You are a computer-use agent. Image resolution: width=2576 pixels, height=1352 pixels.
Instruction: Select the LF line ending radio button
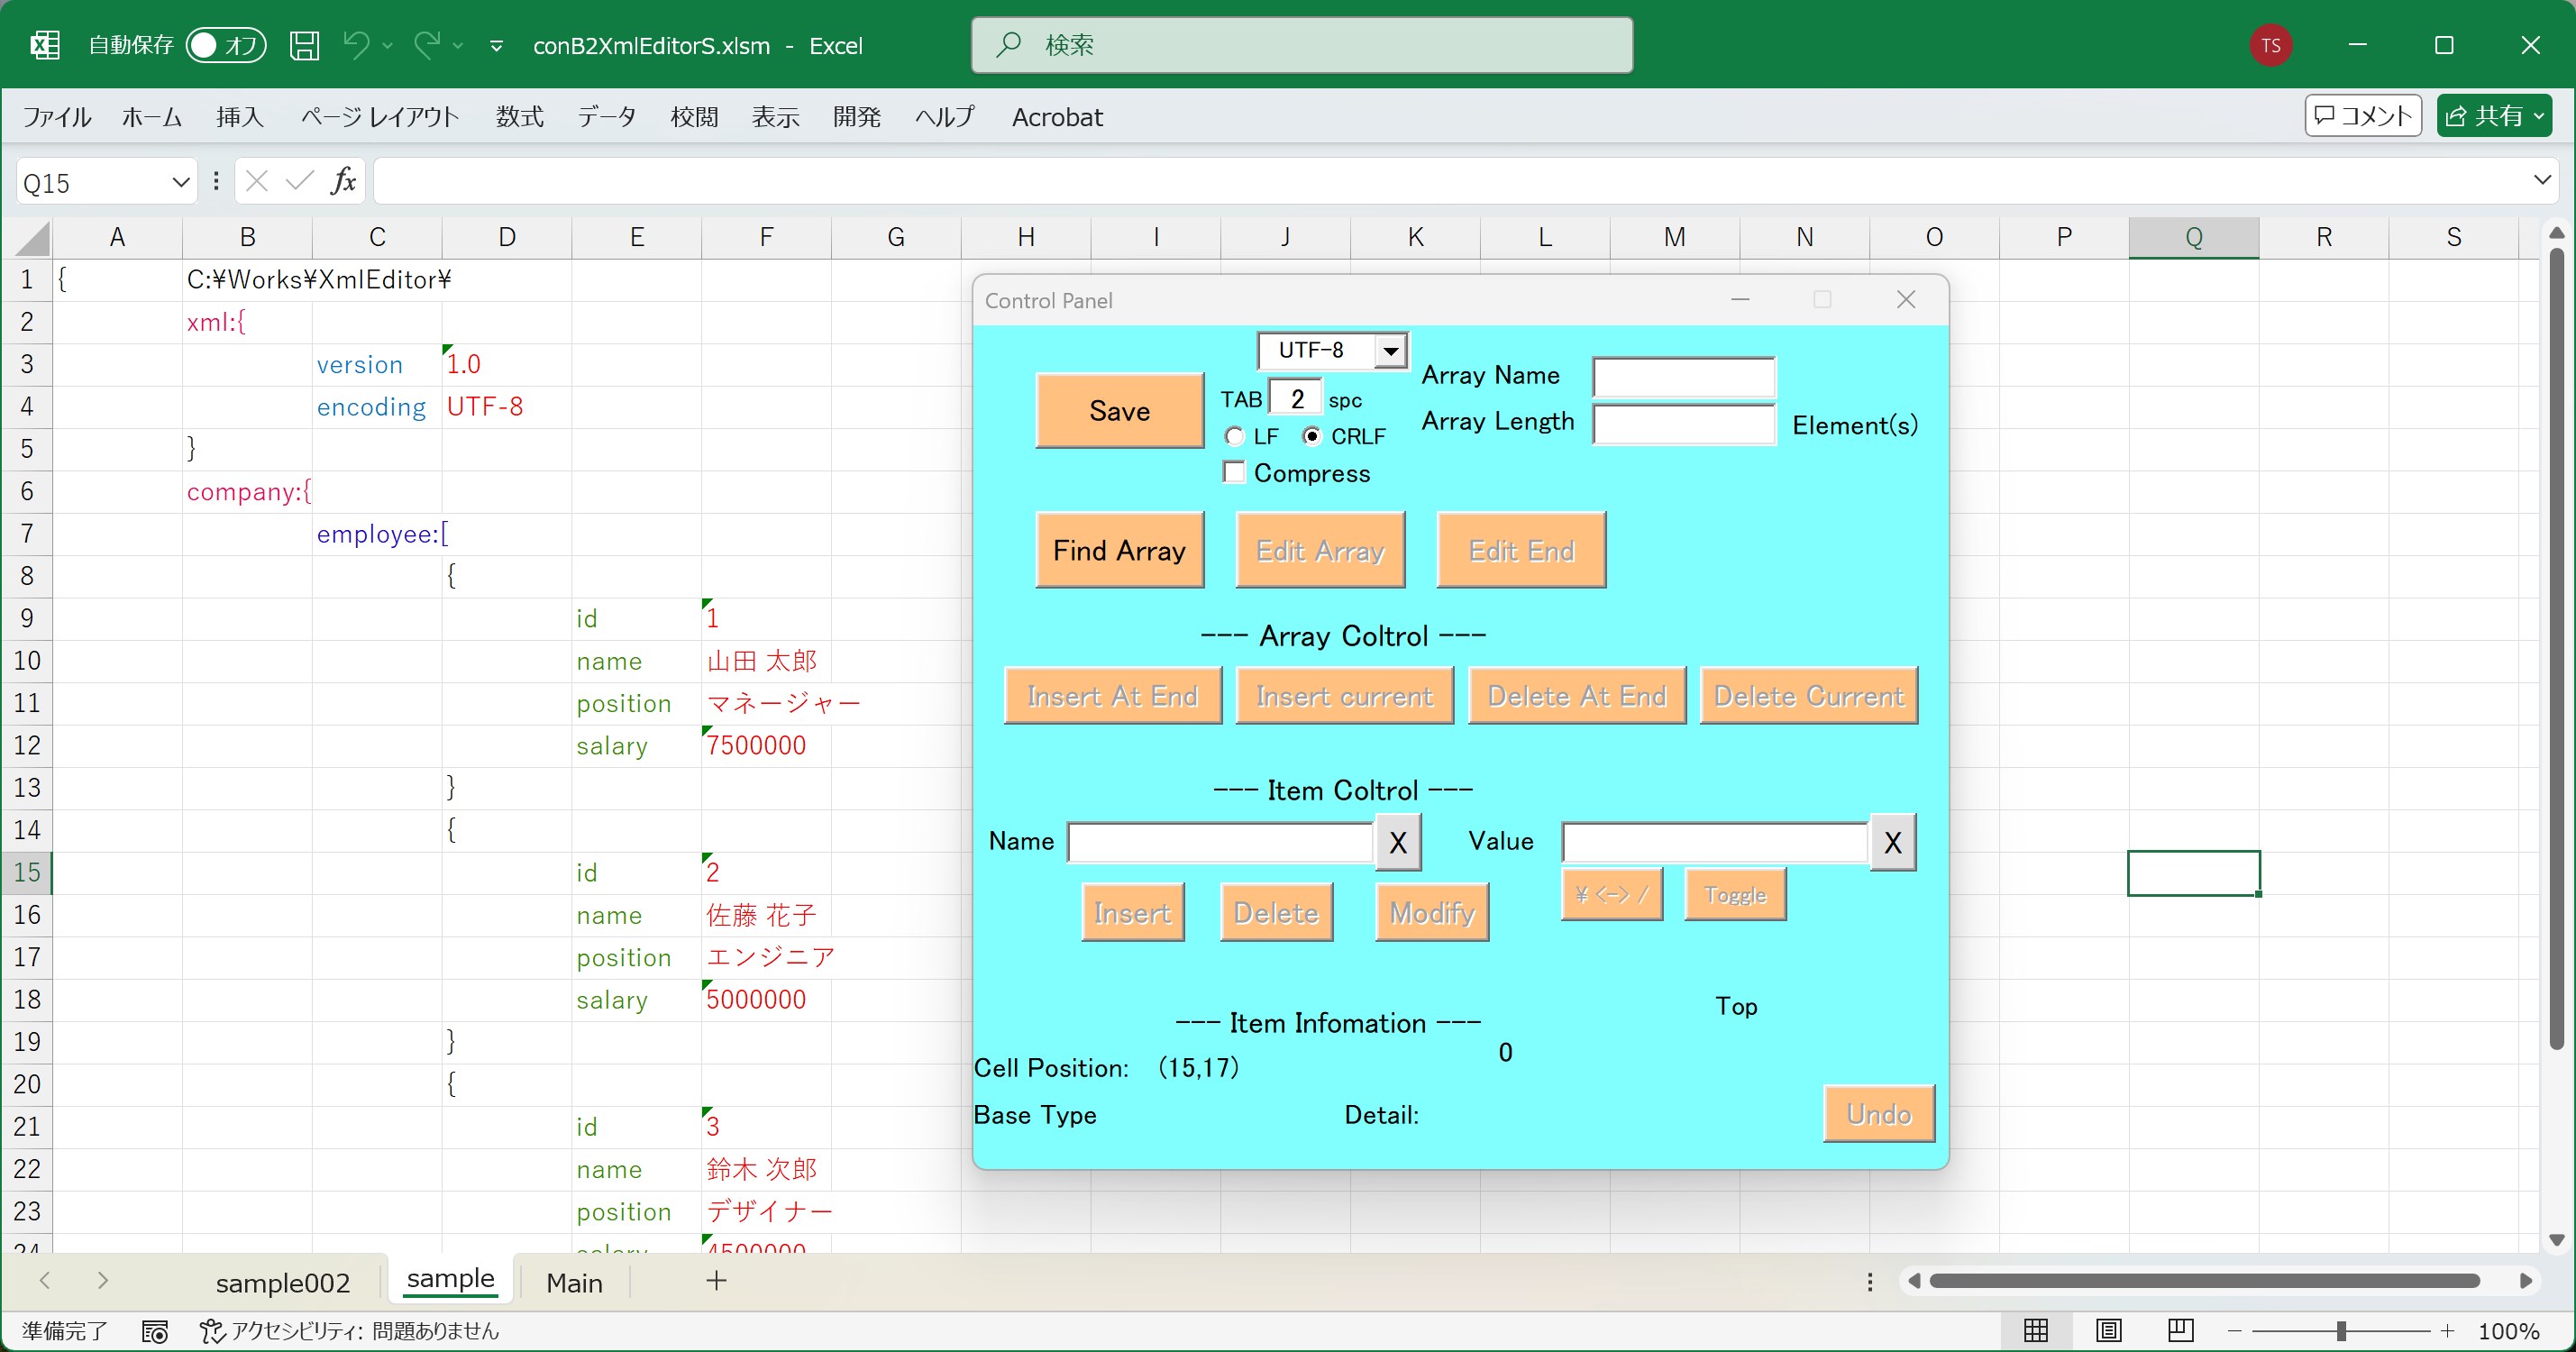click(1234, 436)
